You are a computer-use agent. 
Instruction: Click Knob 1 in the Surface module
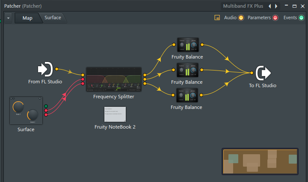click(x=18, y=107)
